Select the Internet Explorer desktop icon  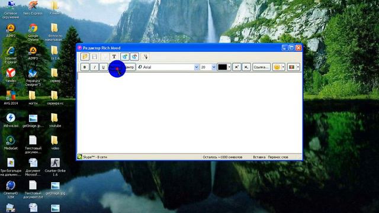[11, 55]
